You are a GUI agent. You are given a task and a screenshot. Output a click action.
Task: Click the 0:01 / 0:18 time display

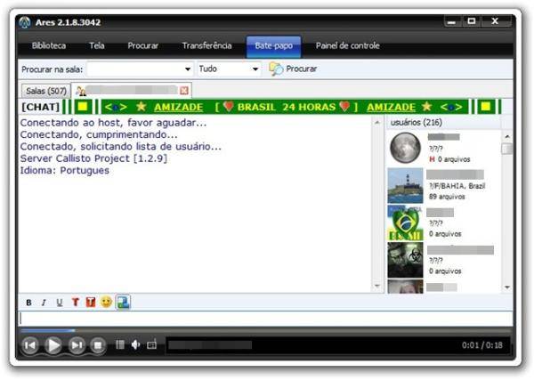482,345
